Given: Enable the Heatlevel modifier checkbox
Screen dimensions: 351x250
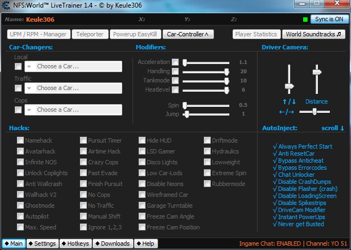Looking at the screenshot, I should (x=175, y=89).
